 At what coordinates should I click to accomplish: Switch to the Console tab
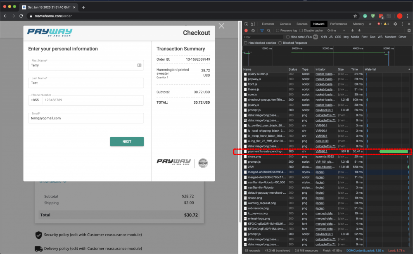click(x=285, y=24)
